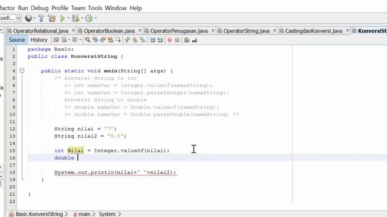The image size is (387, 217).
Task: Click the String nilai2 = "8.5" line
Action: pos(90,136)
